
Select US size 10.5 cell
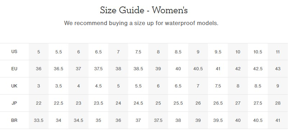click(258, 52)
